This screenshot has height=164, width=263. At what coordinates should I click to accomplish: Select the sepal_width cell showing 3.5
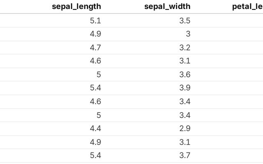pyautogui.click(x=185, y=20)
